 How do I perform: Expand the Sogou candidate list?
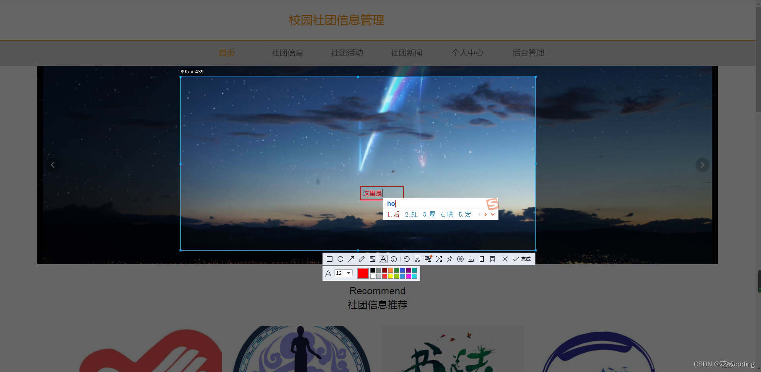click(493, 214)
